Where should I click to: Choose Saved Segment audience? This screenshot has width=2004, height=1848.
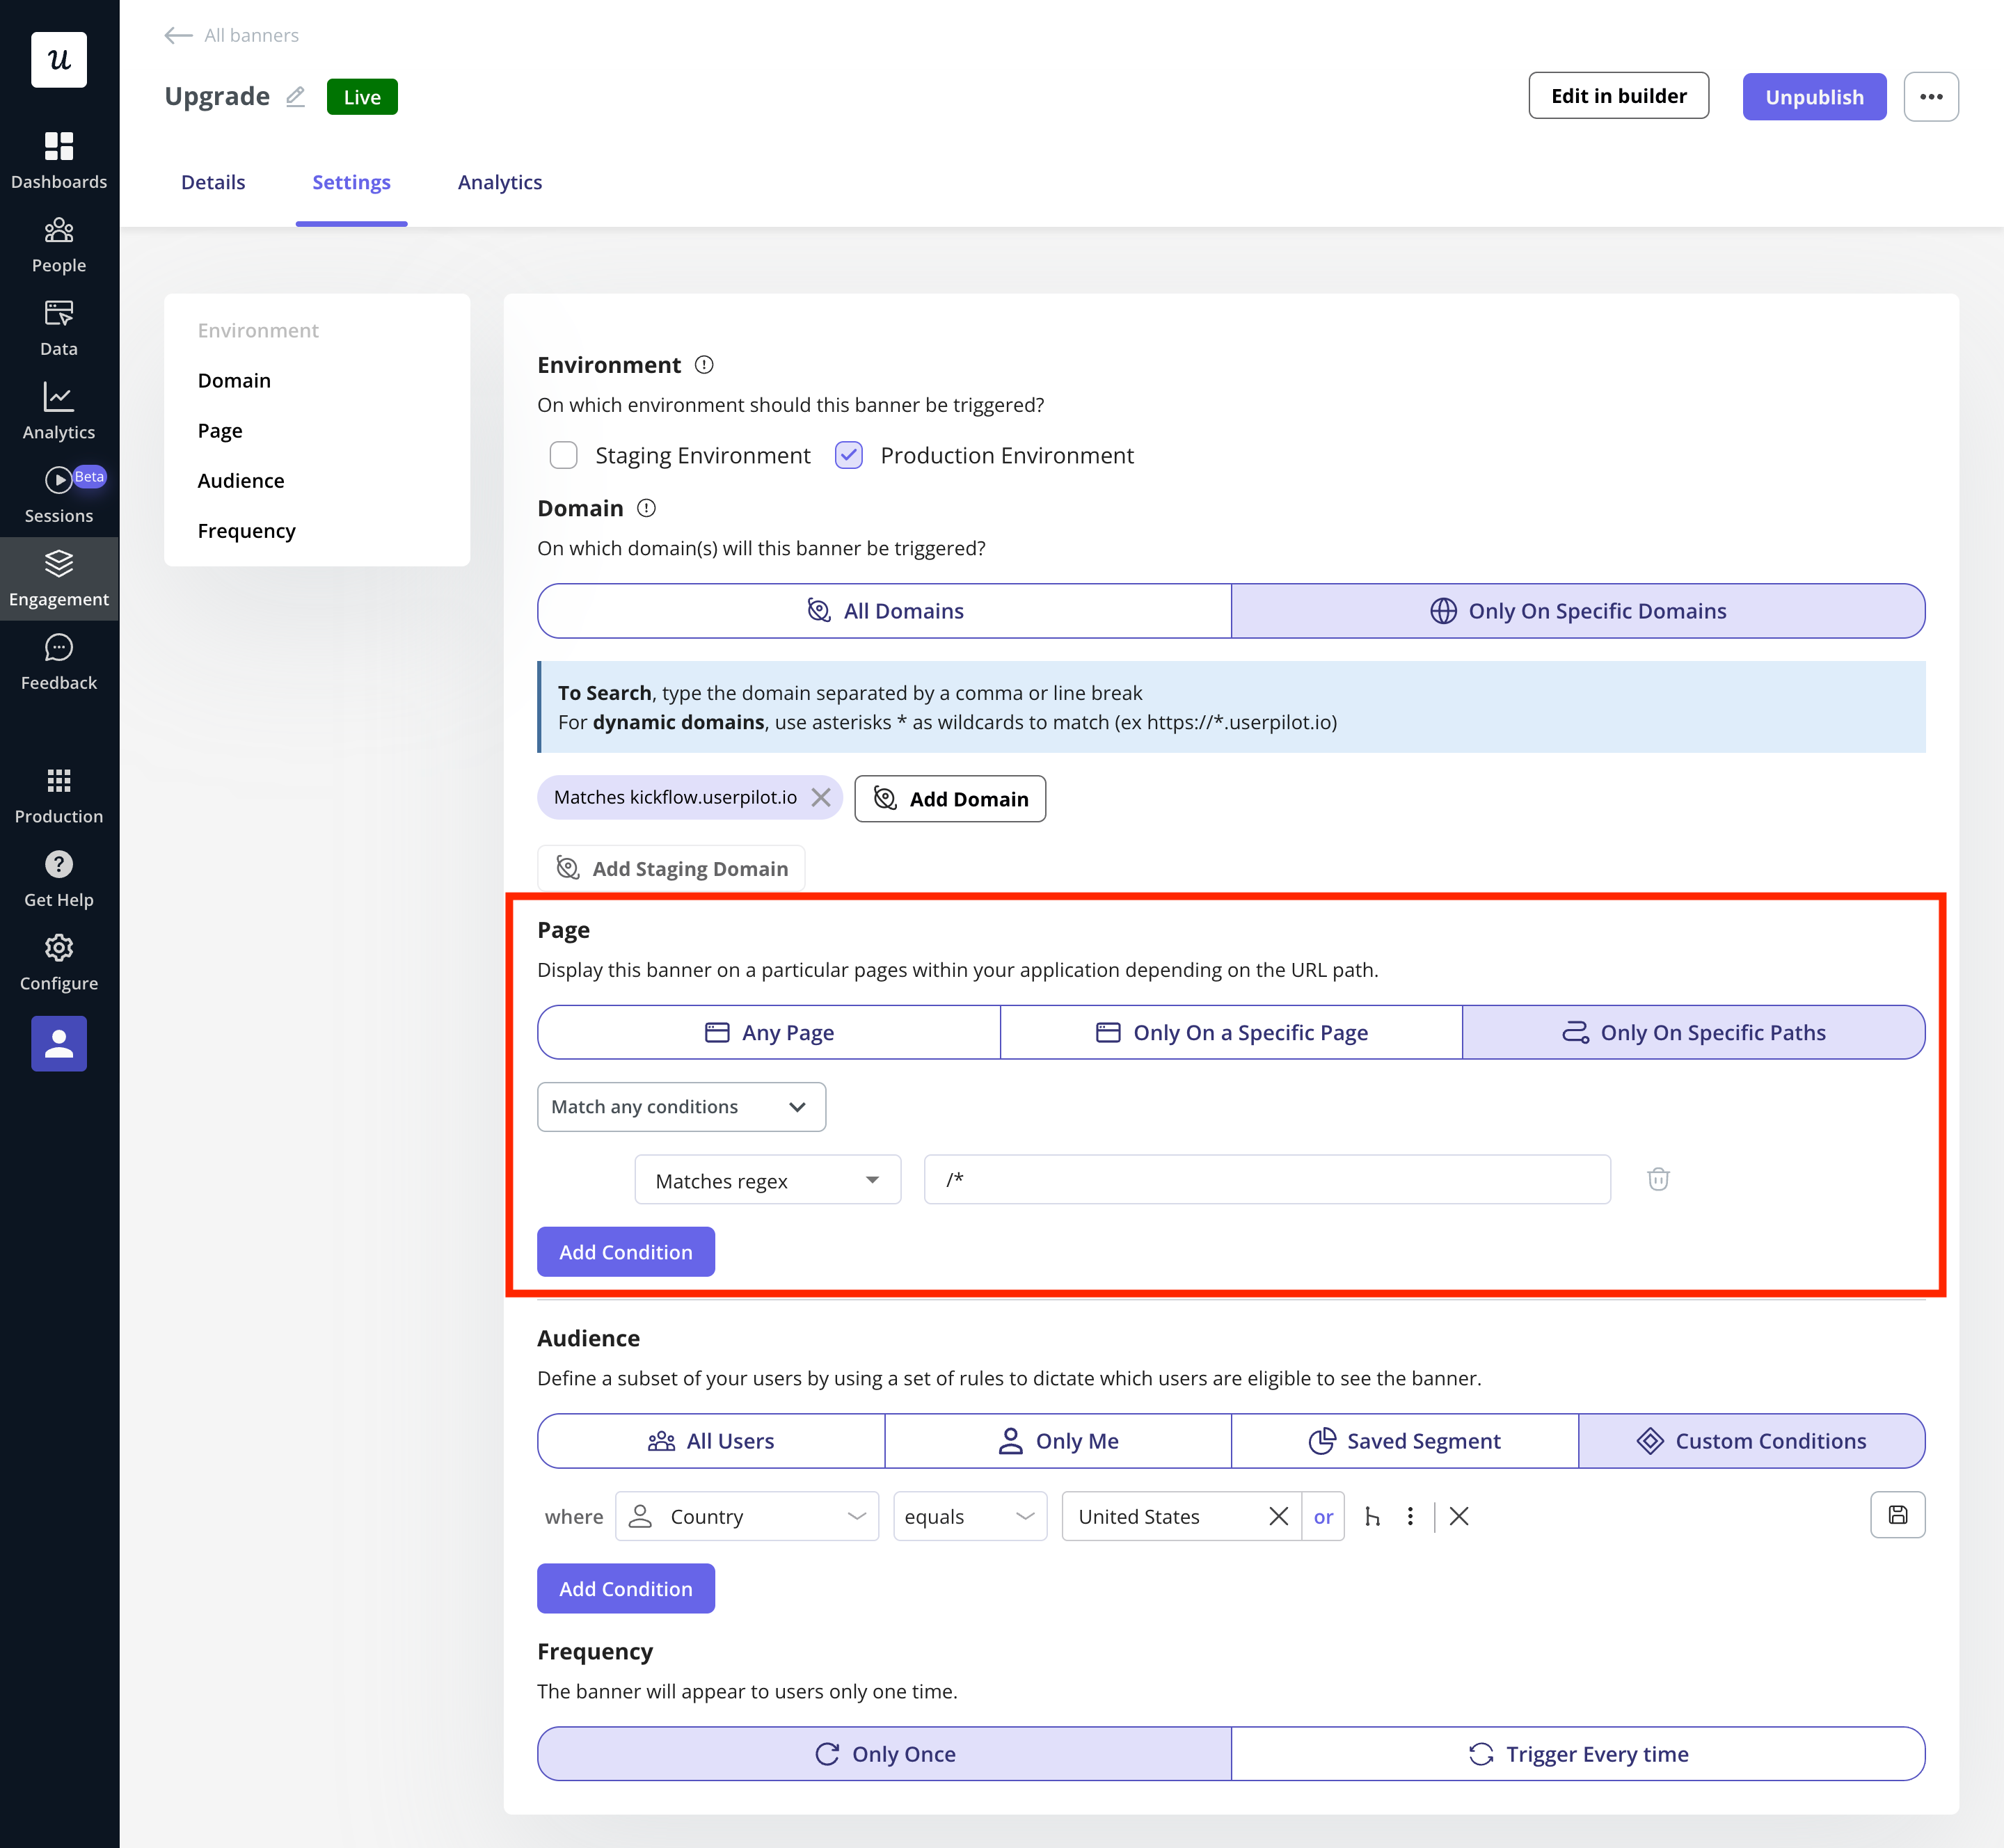click(1405, 1441)
